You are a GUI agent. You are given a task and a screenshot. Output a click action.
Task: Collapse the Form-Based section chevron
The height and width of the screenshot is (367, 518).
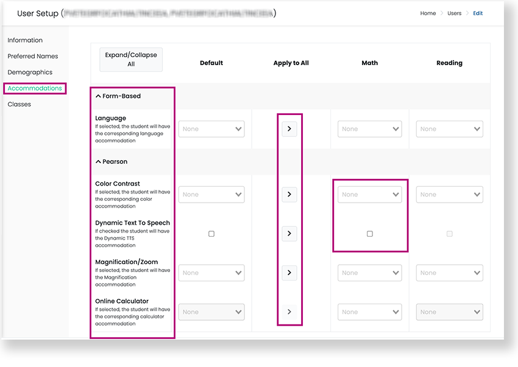click(98, 96)
